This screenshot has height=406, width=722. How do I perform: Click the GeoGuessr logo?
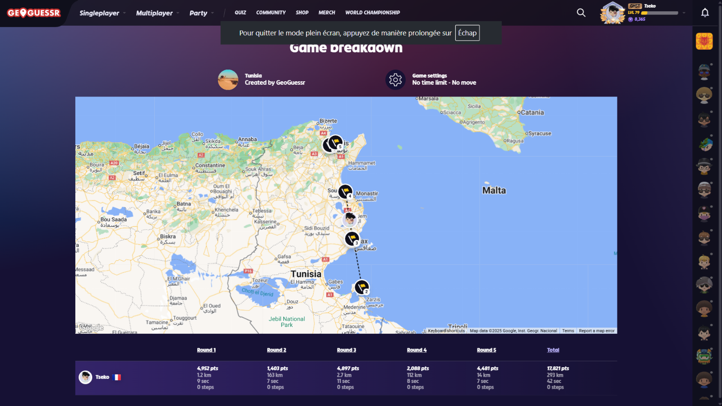(34, 13)
